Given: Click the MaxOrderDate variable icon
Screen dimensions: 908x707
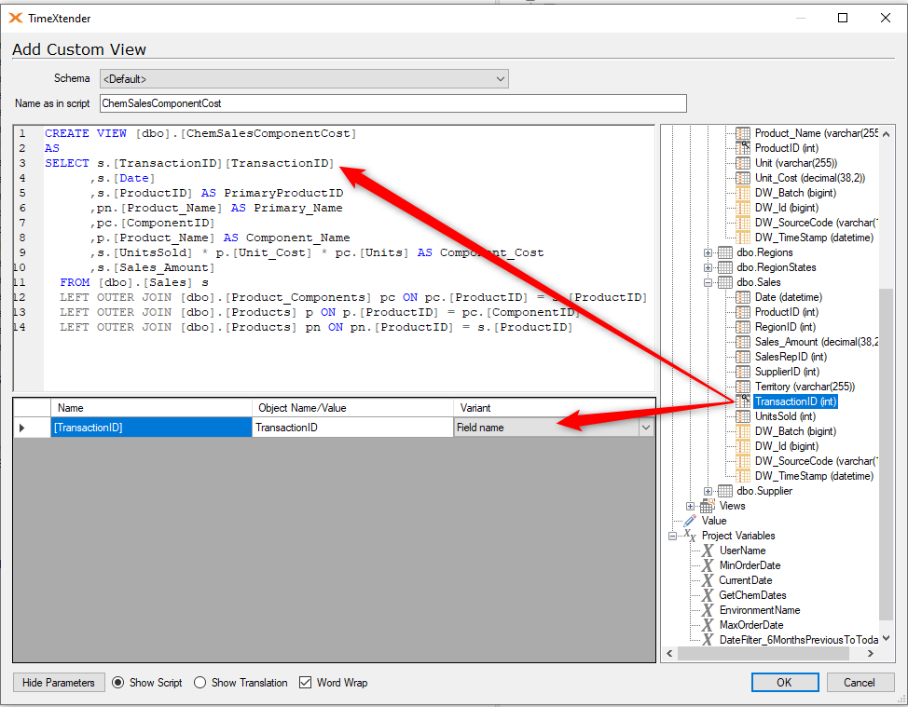Looking at the screenshot, I should (708, 625).
